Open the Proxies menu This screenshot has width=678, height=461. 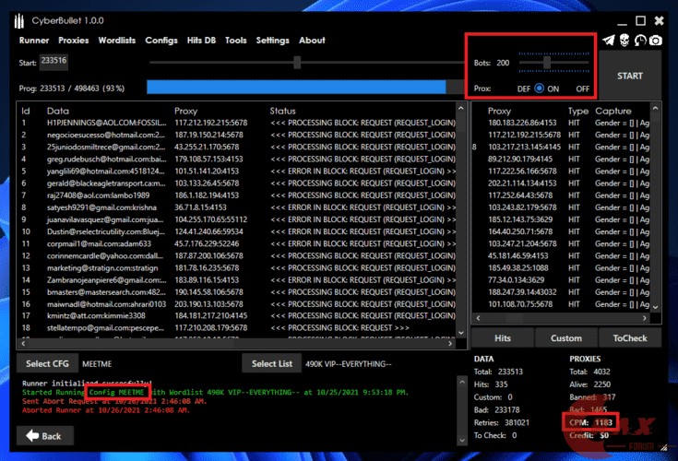point(74,41)
